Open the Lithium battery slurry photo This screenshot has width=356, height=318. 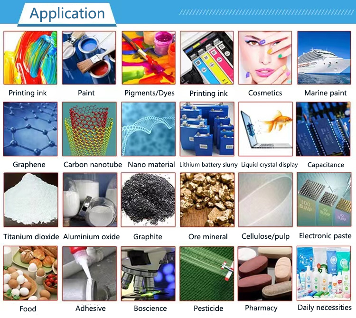(207, 129)
